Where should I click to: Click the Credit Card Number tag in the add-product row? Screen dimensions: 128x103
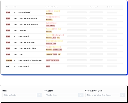(x=50, y=25)
